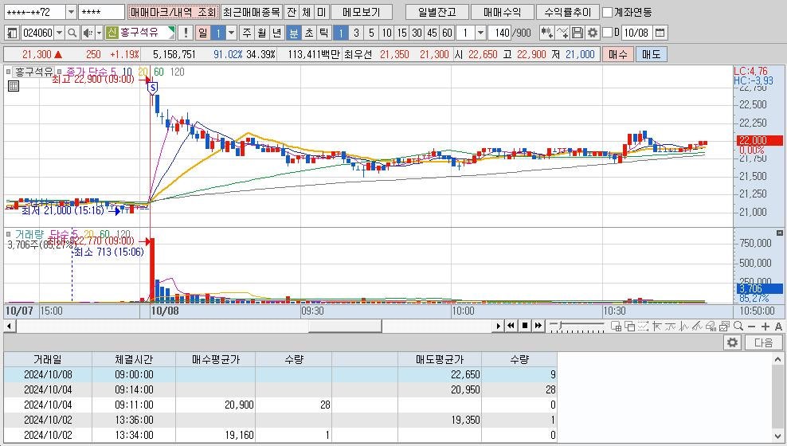787x446 pixels.
Task: Click the red 매수 buy button
Action: click(618, 54)
